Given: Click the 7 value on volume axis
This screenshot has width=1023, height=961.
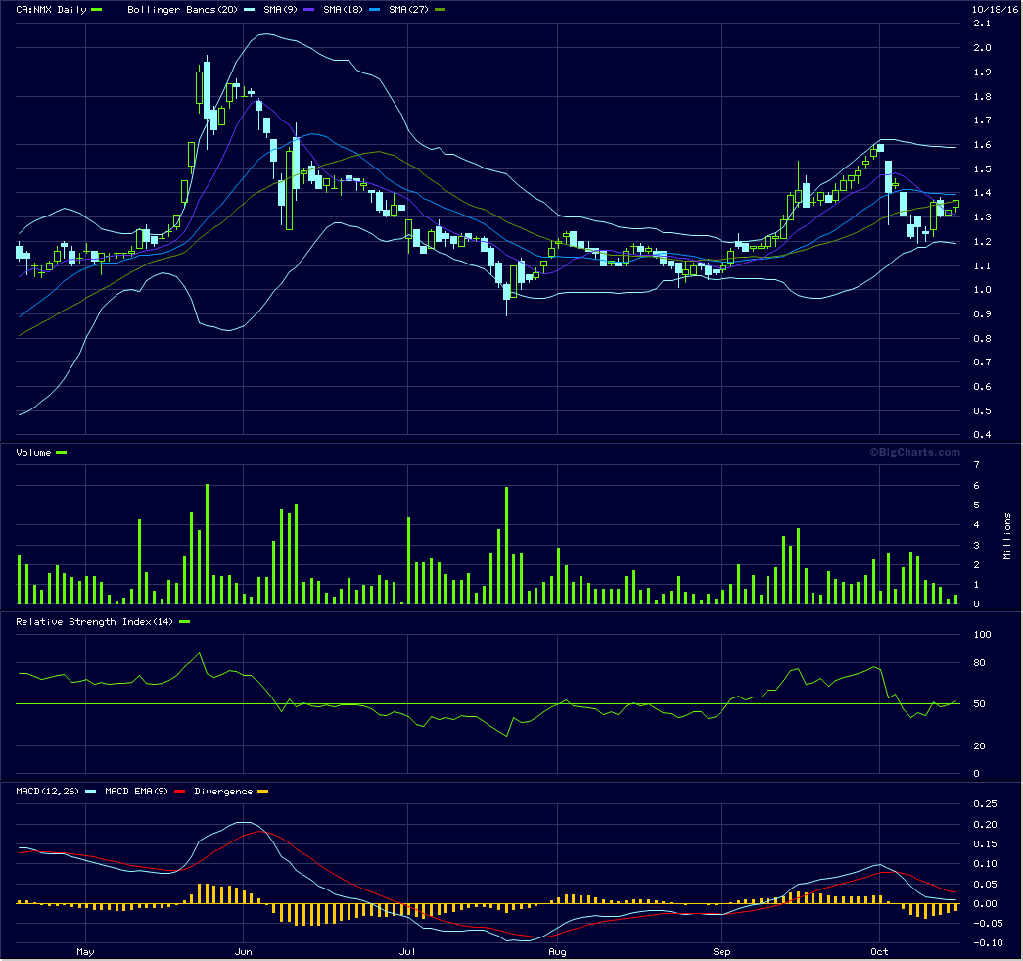Looking at the screenshot, I should 977,465.
